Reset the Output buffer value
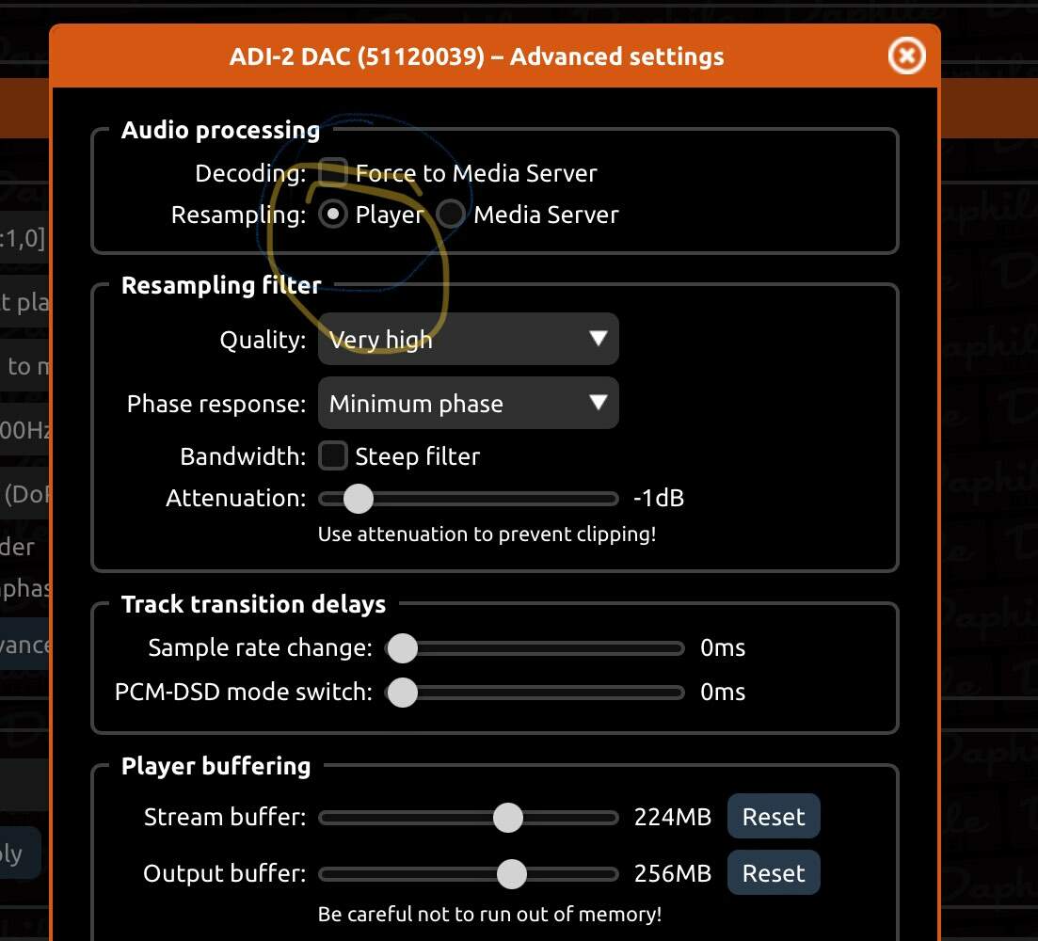1038x941 pixels. pyautogui.click(x=774, y=873)
